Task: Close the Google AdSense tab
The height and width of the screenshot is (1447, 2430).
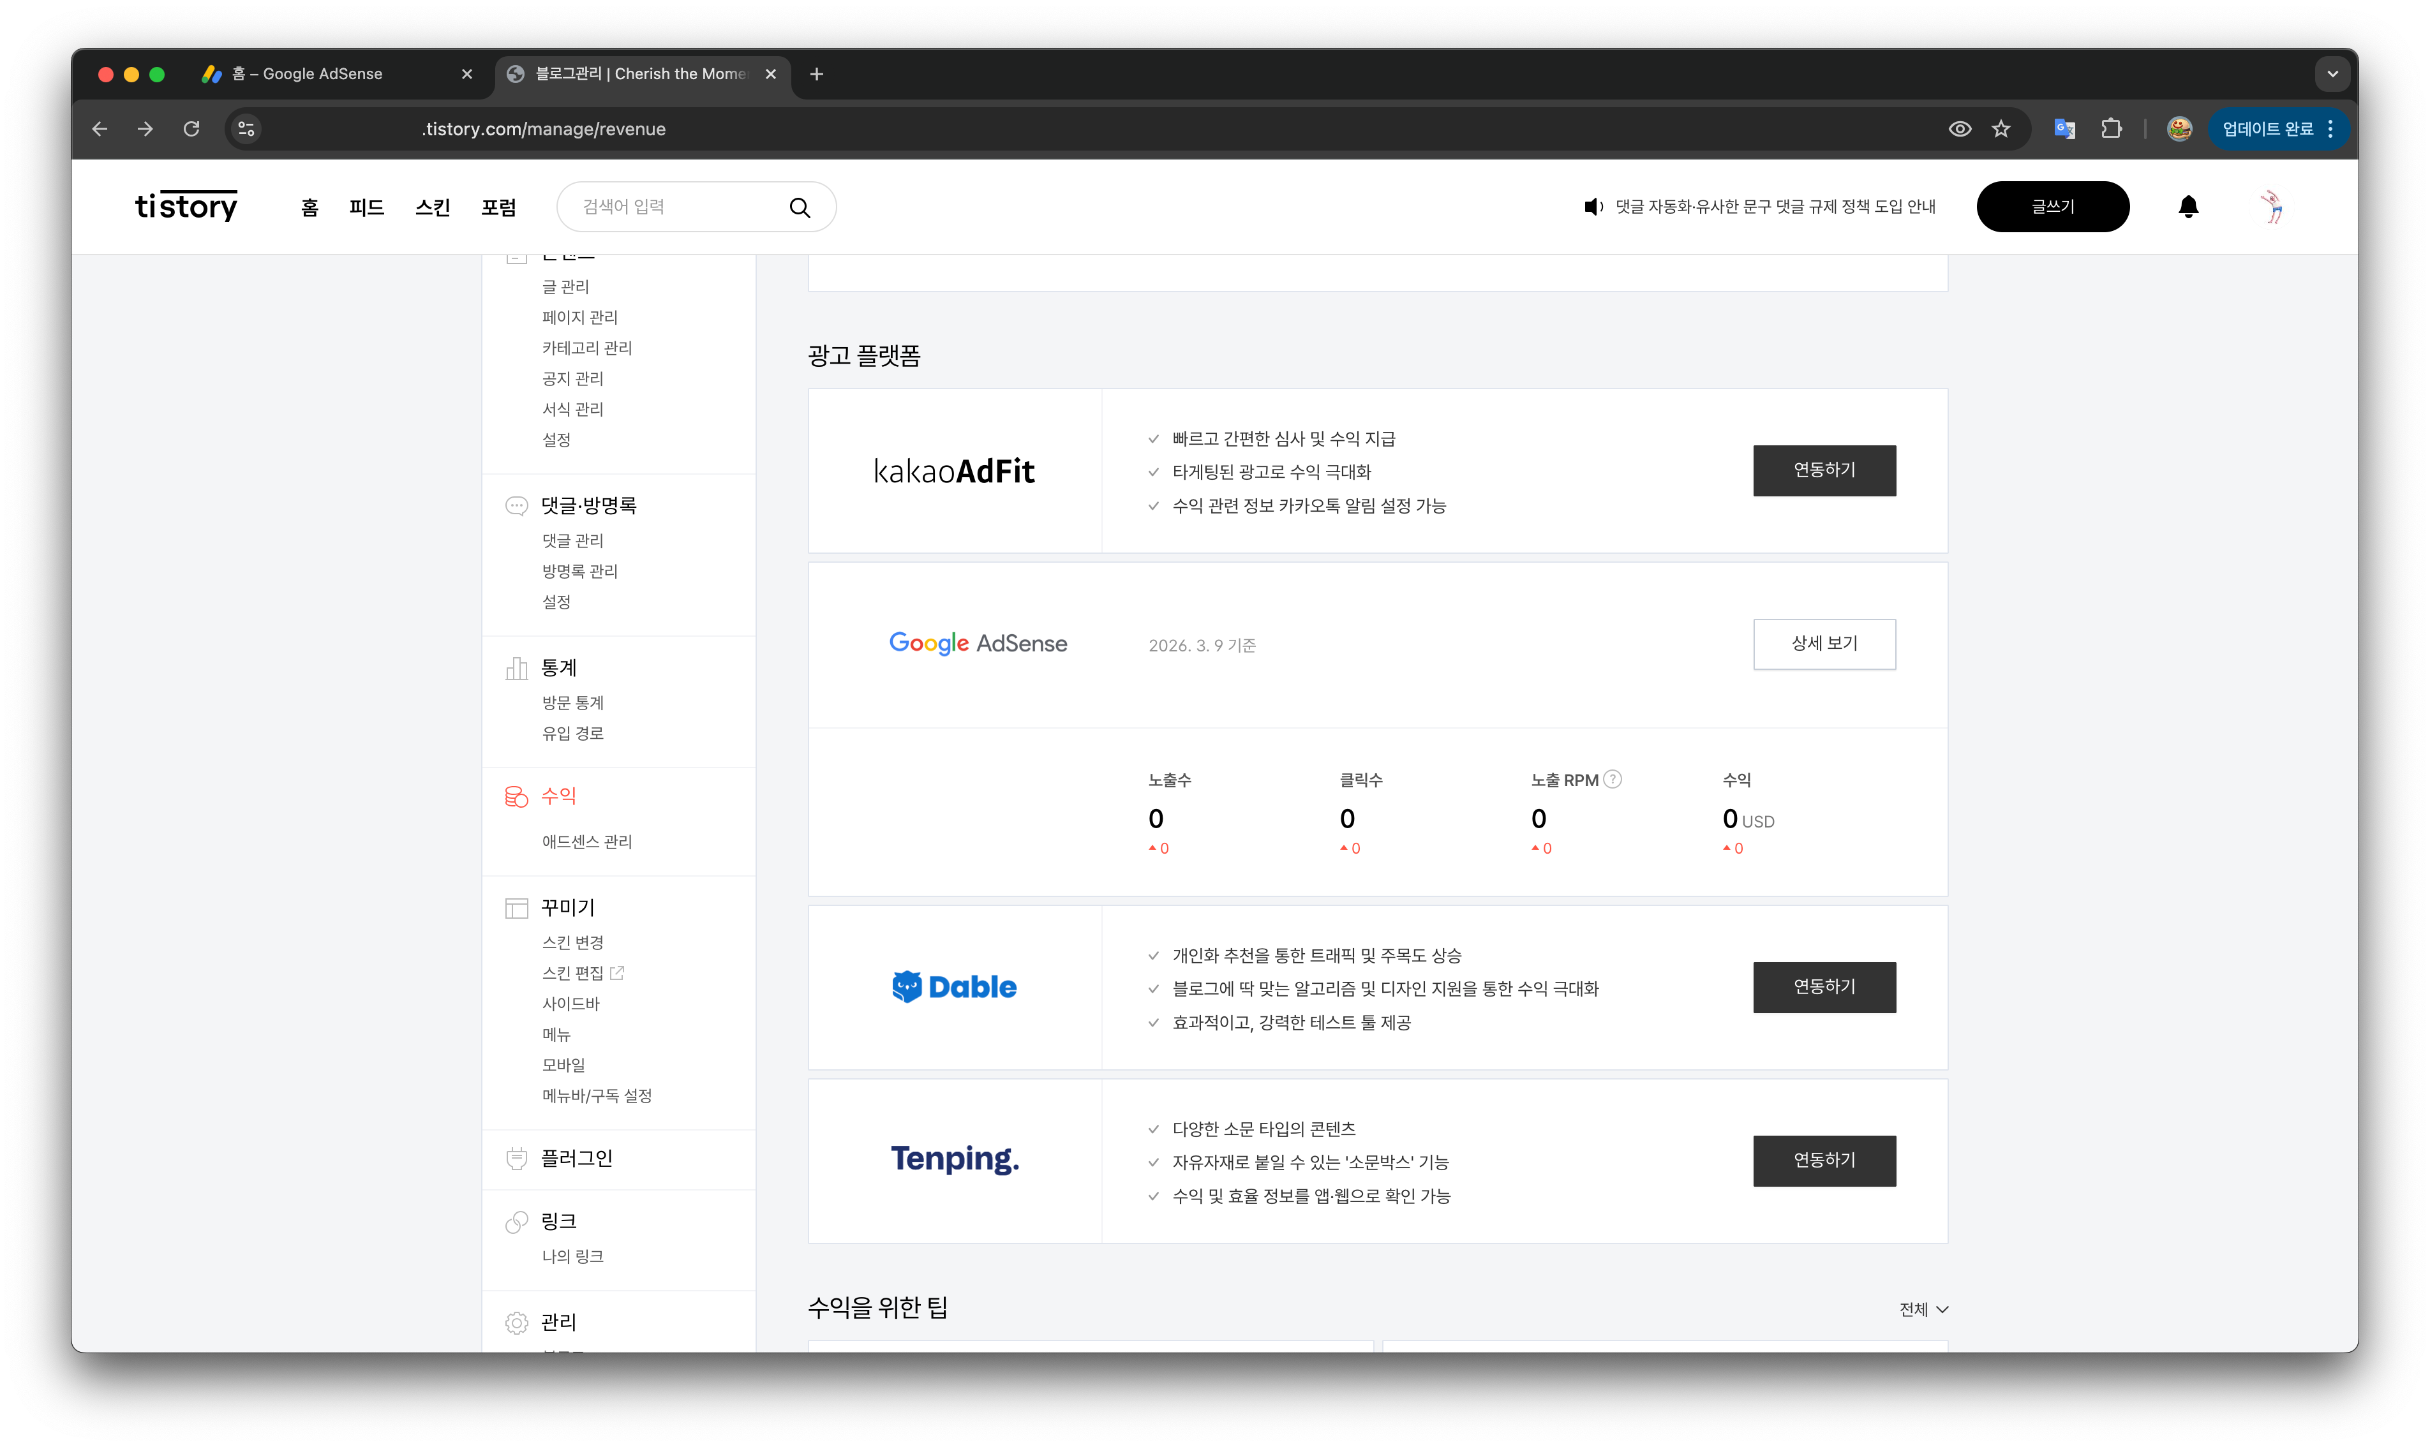Action: click(x=467, y=74)
